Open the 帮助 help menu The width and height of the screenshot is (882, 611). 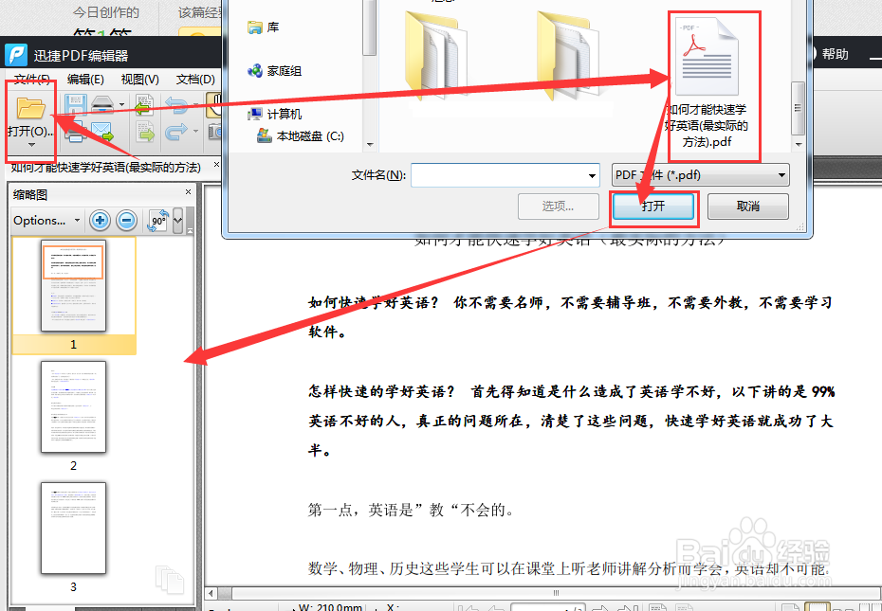pyautogui.click(x=835, y=54)
